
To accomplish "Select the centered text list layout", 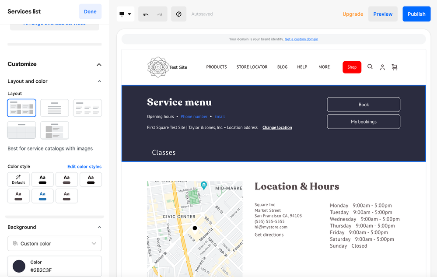I will coord(54,108).
